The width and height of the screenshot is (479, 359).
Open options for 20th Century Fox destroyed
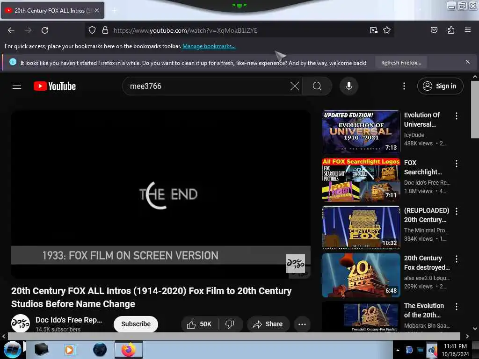[x=457, y=259]
